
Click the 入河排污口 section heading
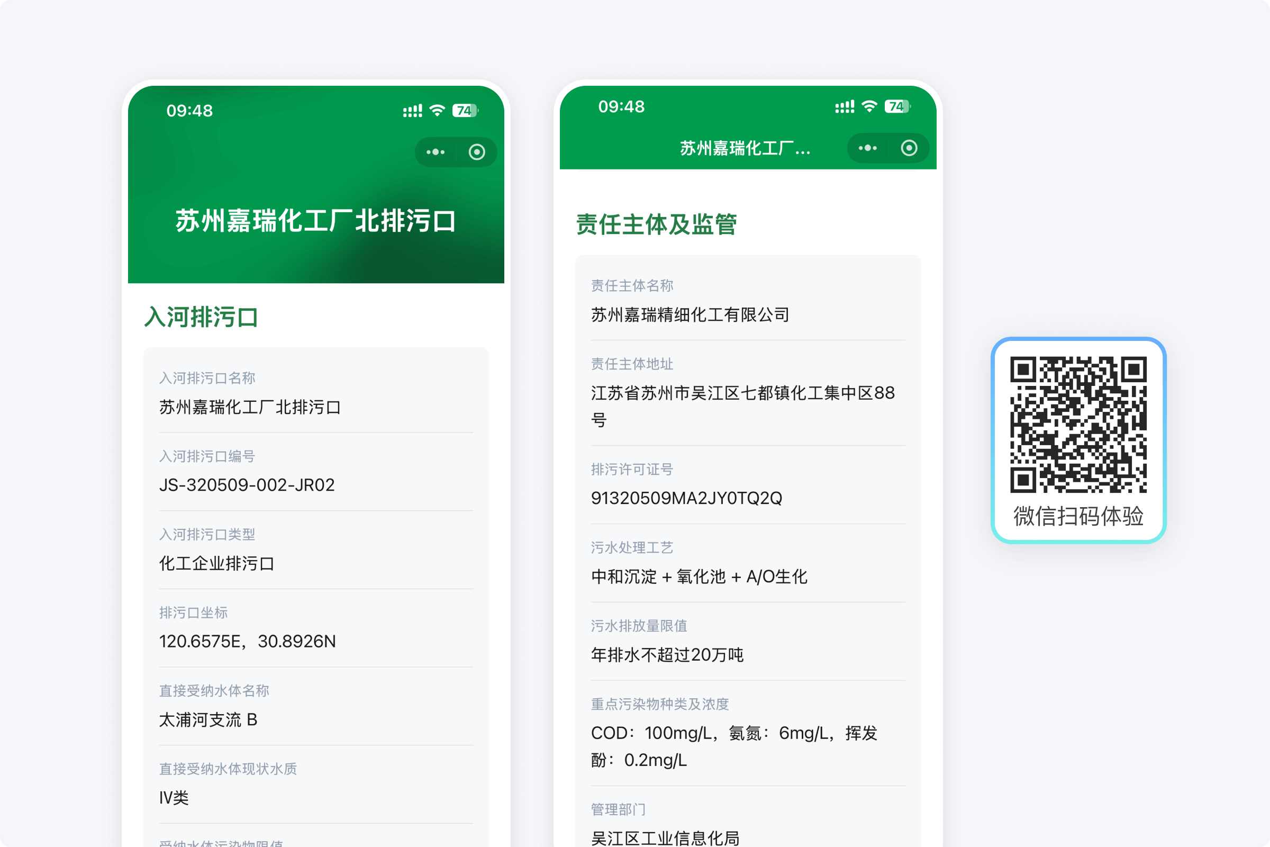(202, 317)
